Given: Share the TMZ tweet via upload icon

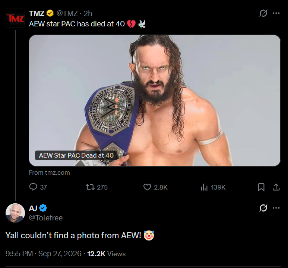Looking at the screenshot, I should coord(276,187).
